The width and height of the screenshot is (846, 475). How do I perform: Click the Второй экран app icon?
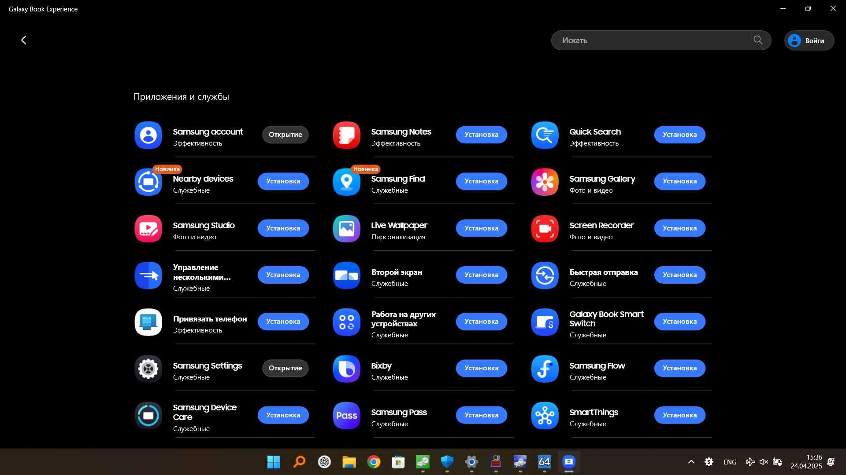pyautogui.click(x=346, y=275)
